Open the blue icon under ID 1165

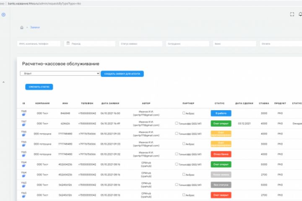(x=23, y=155)
